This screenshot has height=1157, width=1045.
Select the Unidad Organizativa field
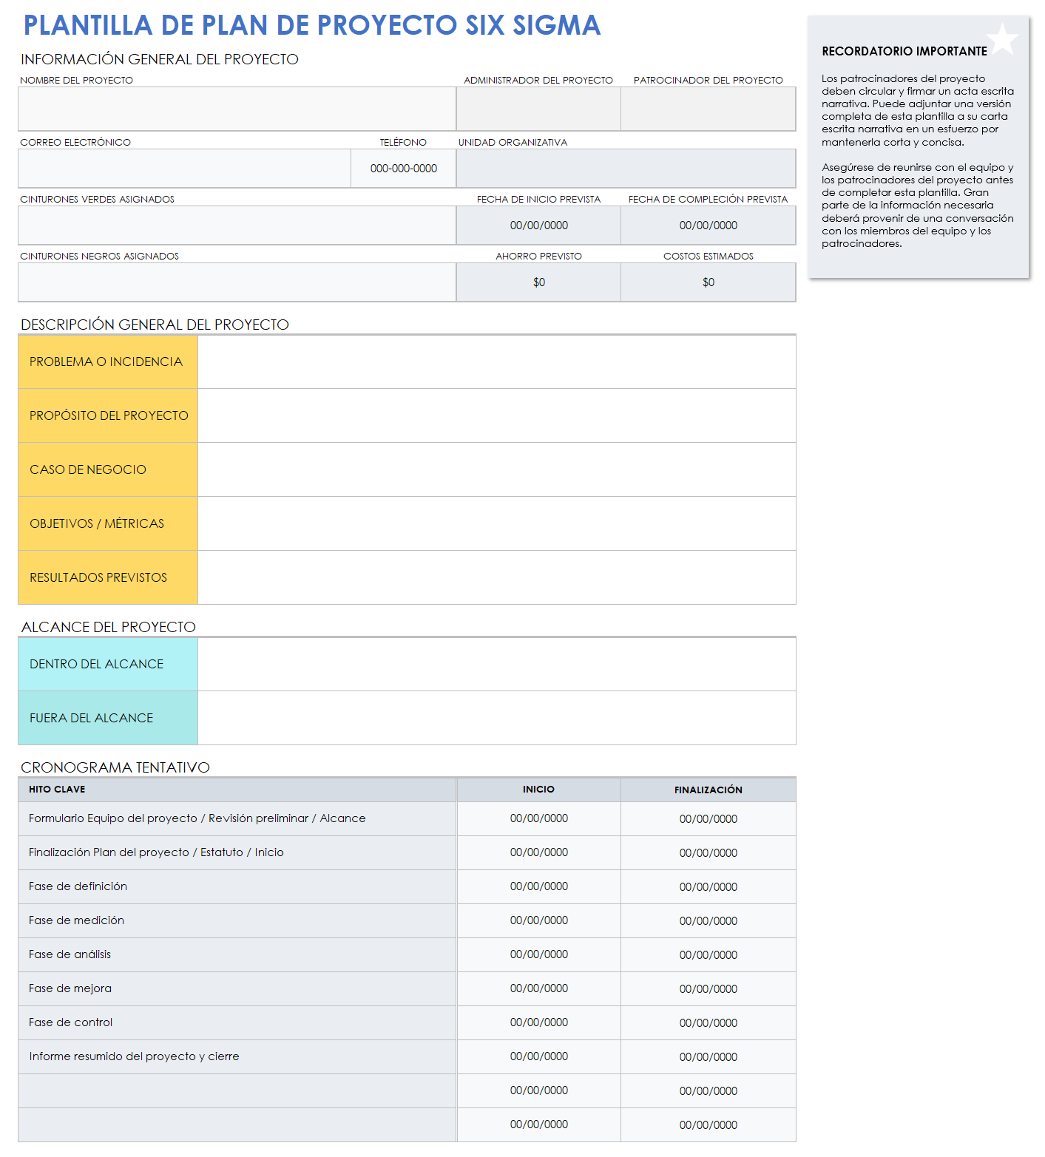click(626, 169)
